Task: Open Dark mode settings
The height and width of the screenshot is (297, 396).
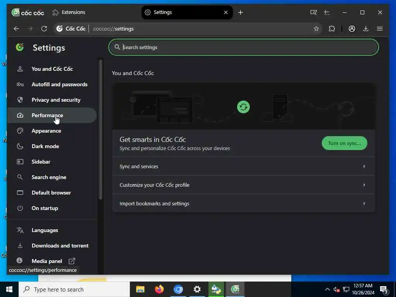Action: 52,146
